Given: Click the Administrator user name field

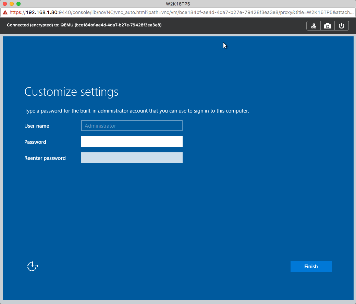Looking at the screenshot, I should click(x=132, y=126).
